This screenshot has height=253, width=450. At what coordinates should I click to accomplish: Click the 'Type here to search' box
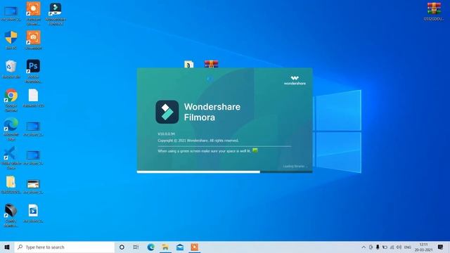(x=65, y=247)
